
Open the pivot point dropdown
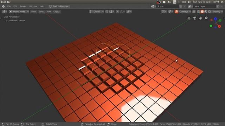[129, 12]
